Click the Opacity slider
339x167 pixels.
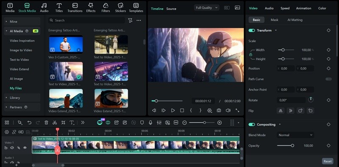coord(286,145)
